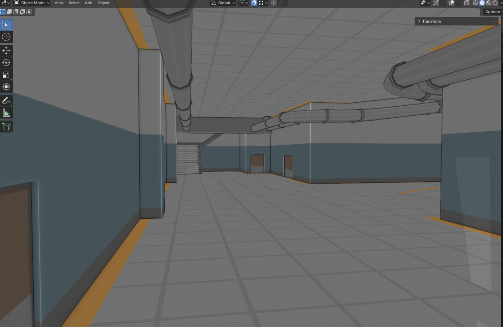Open the View menu
Image resolution: width=503 pixels, height=327 pixels.
click(x=59, y=3)
